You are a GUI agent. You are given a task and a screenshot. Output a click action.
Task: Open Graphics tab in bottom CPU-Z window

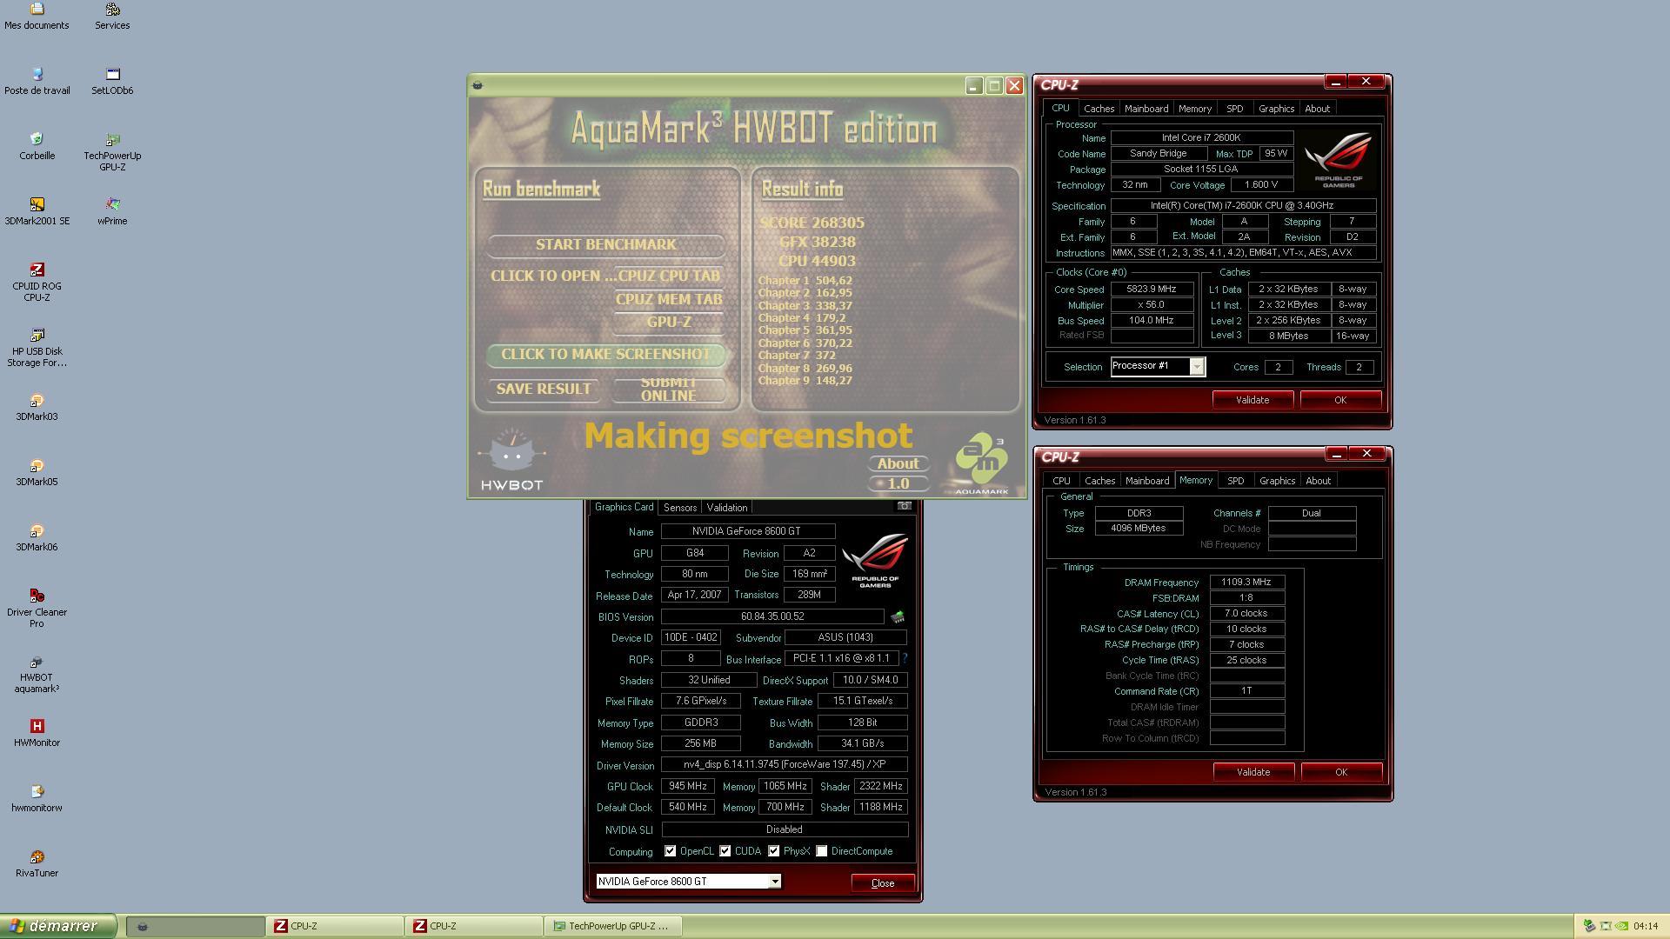pyautogui.click(x=1277, y=481)
